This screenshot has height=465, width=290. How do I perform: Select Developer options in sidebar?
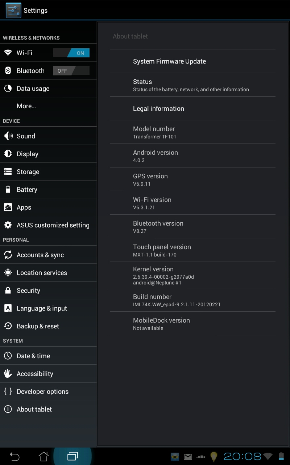click(48, 391)
